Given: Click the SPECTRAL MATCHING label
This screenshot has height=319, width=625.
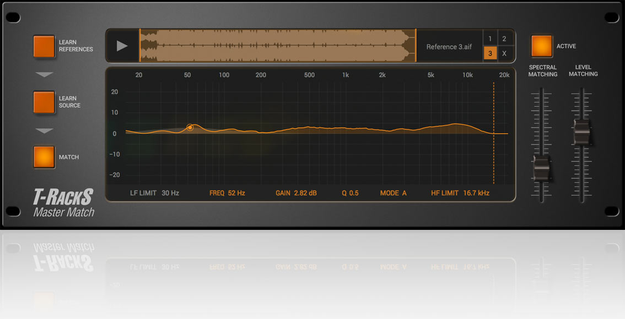Looking at the screenshot, I should 543,71.
